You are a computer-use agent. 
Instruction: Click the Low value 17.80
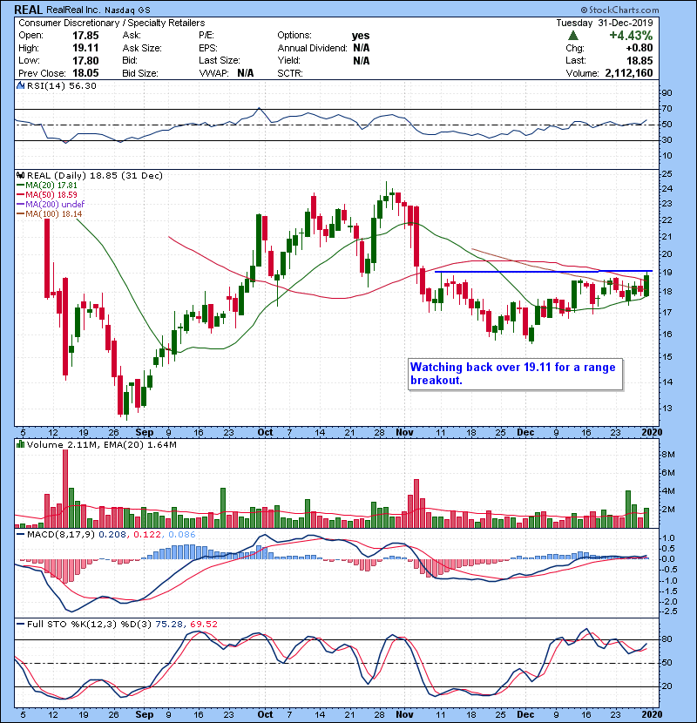[85, 60]
